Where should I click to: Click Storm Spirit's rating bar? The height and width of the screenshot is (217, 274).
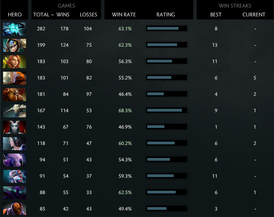[x=166, y=29]
